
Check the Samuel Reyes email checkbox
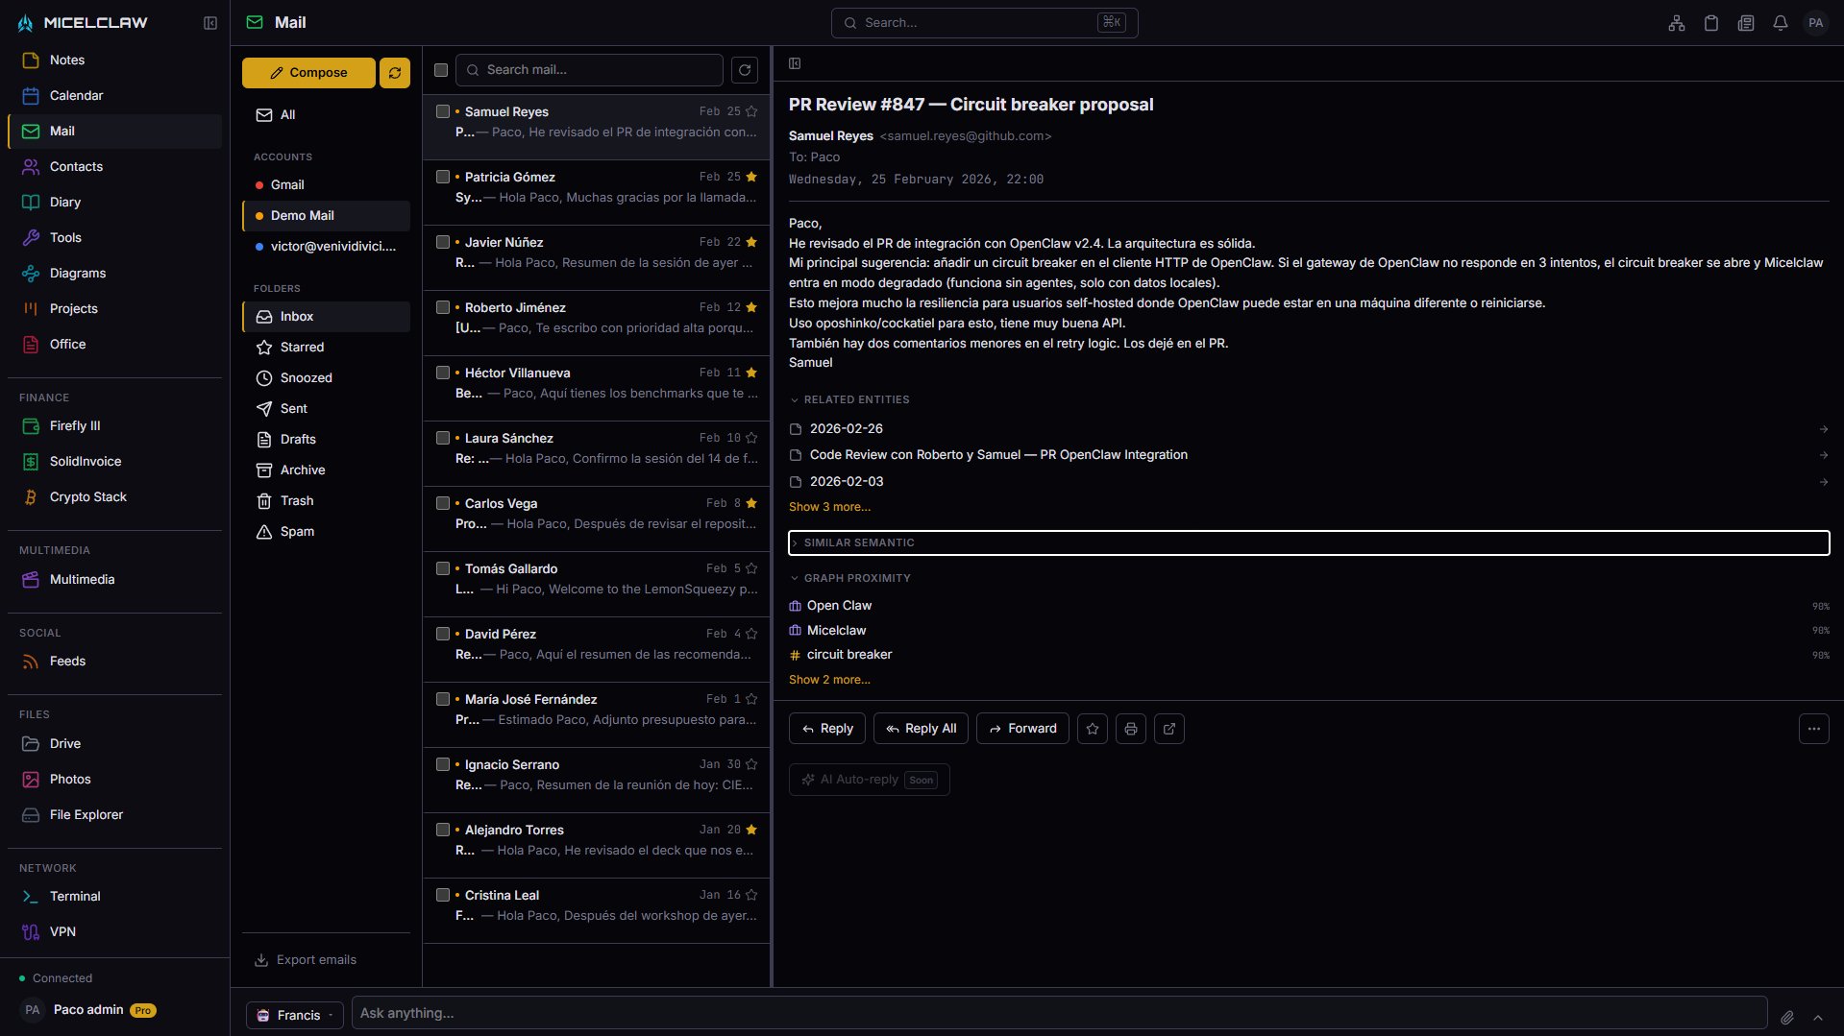442,111
